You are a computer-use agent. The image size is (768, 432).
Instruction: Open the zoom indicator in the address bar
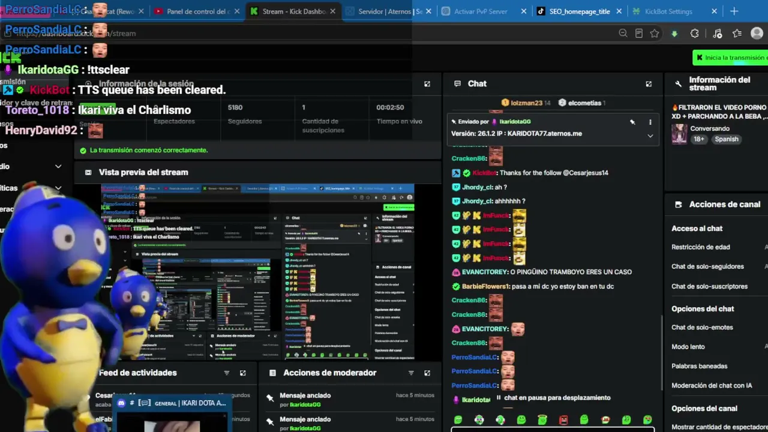623,34
